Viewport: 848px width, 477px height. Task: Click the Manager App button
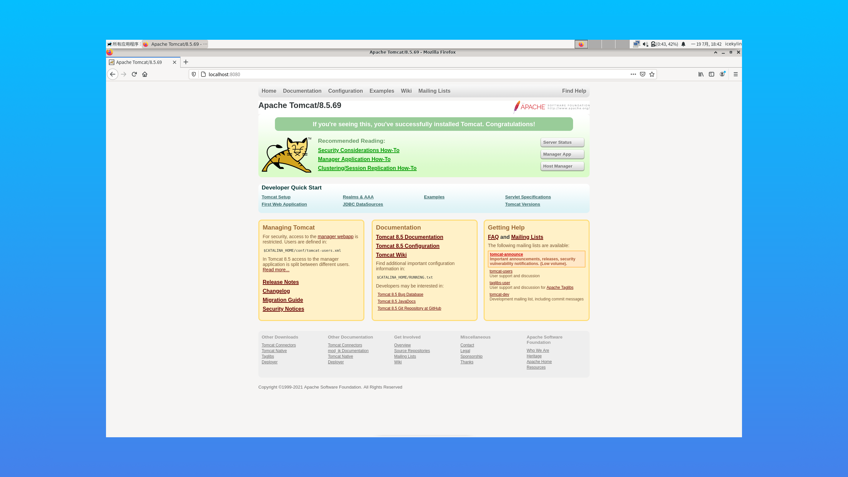(x=562, y=154)
